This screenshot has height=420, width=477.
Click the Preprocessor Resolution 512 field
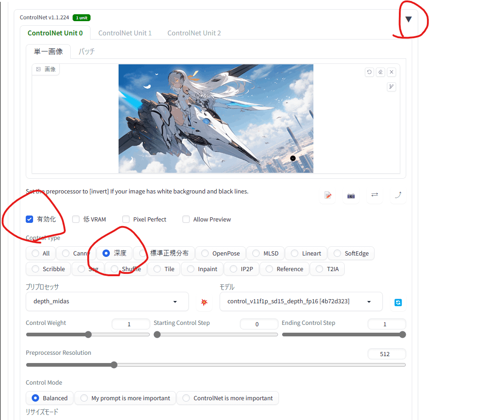click(386, 354)
